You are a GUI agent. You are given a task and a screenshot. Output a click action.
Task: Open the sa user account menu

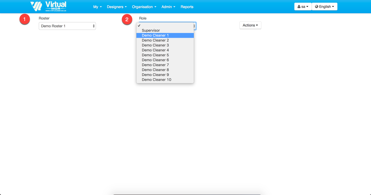[303, 7]
